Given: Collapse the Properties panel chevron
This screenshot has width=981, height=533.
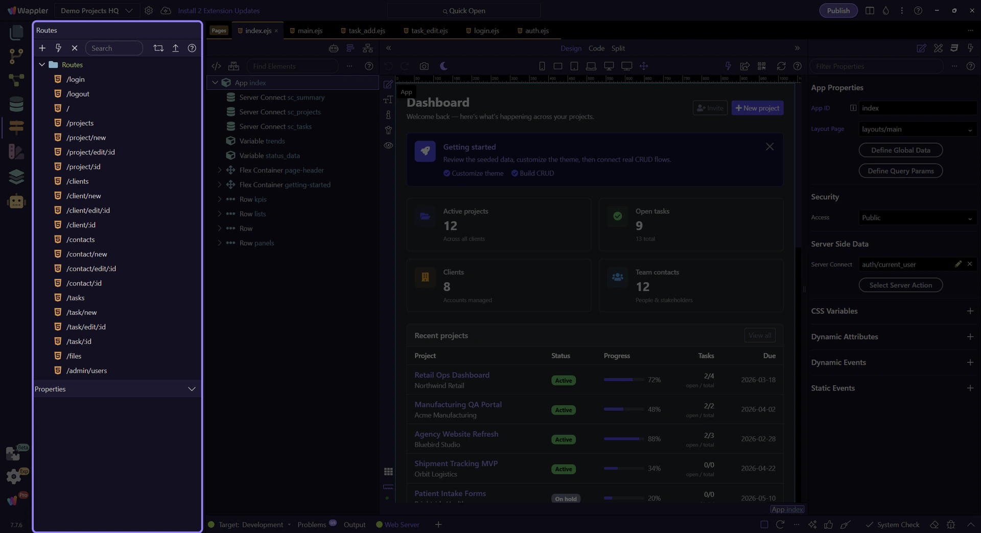Looking at the screenshot, I should click(x=192, y=389).
